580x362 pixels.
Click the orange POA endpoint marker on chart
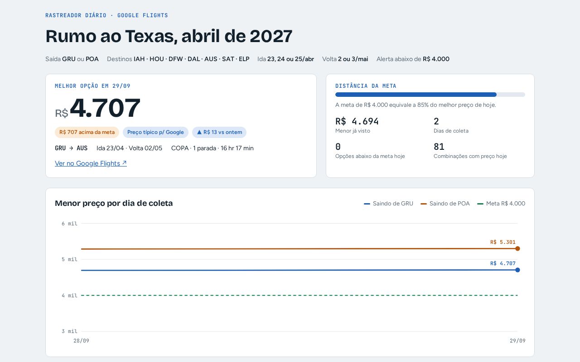517,248
